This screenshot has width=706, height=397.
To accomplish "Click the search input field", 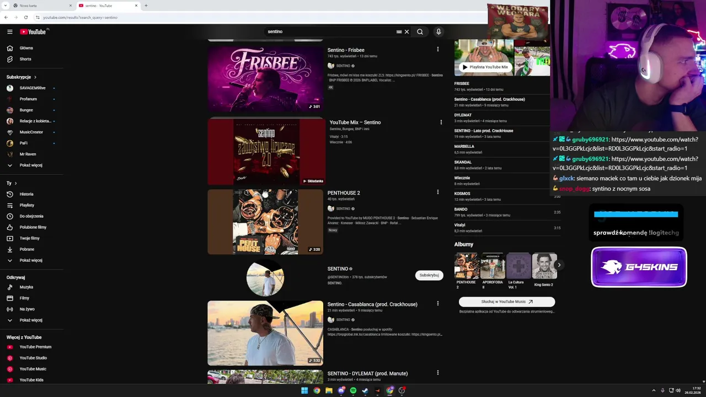I will tap(331, 31).
